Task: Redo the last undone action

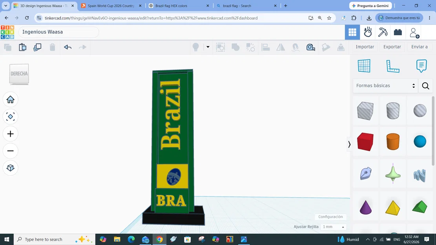Action: (x=82, y=47)
